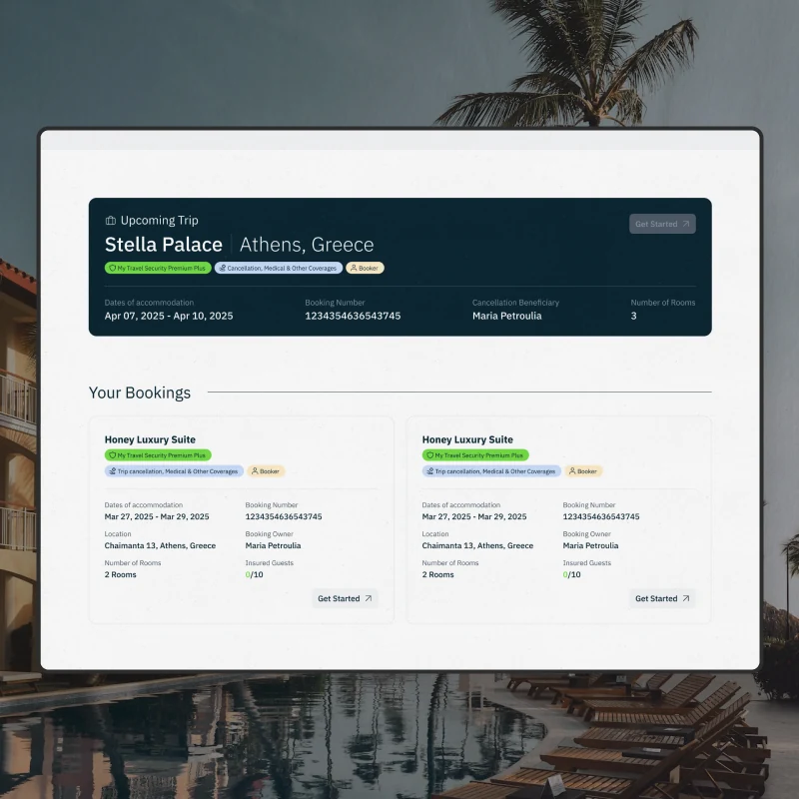Click the Stella Palace hotel title
The width and height of the screenshot is (799, 799).
pyautogui.click(x=164, y=245)
